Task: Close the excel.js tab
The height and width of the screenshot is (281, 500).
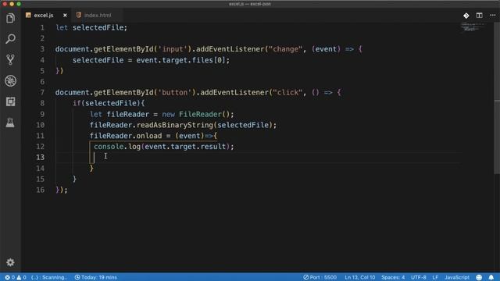Action: 65,16
